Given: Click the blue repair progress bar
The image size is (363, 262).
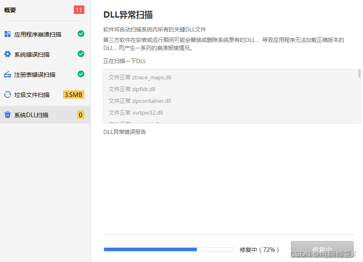Looking at the screenshot, I should (169, 249).
